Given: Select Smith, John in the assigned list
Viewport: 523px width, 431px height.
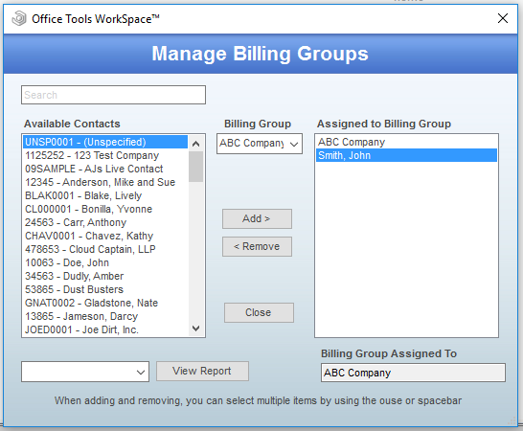Looking at the screenshot, I should point(406,155).
